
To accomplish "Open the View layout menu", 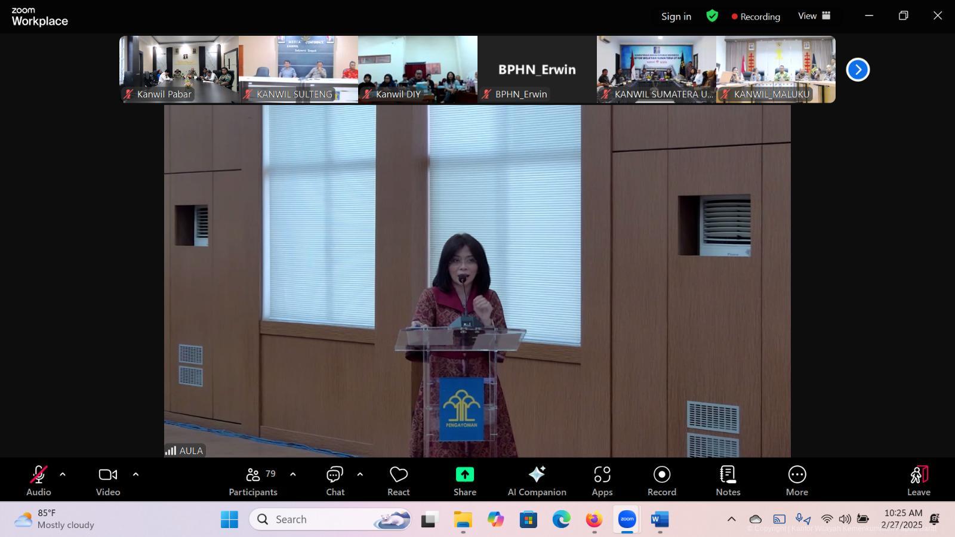I will point(814,16).
